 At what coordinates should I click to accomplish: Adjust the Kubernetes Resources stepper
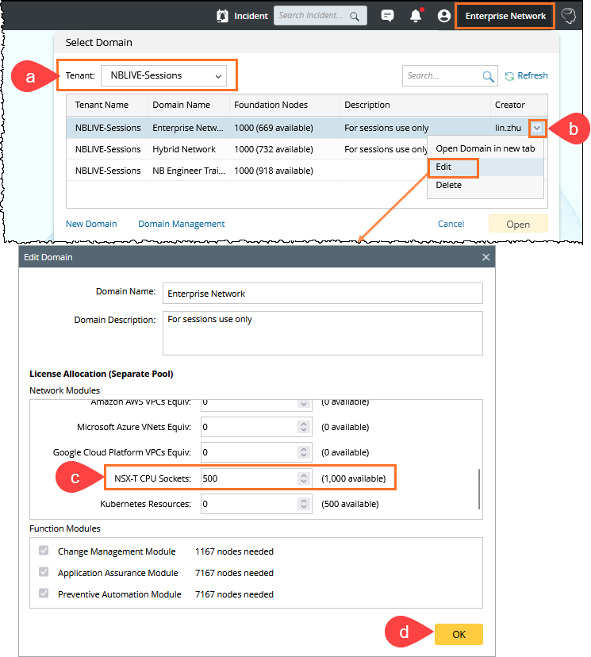tap(304, 504)
